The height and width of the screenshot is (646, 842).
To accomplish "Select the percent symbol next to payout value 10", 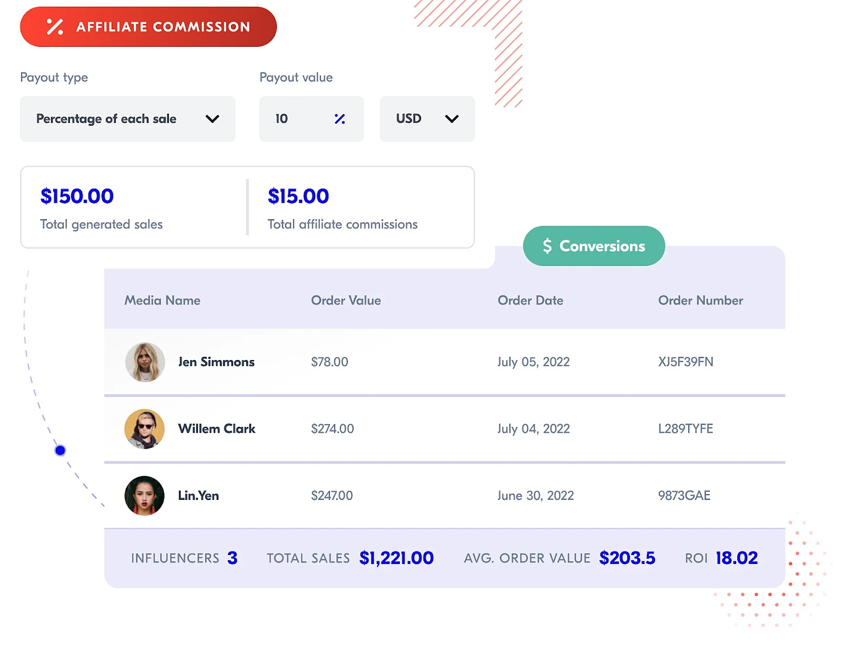I will tap(339, 119).
